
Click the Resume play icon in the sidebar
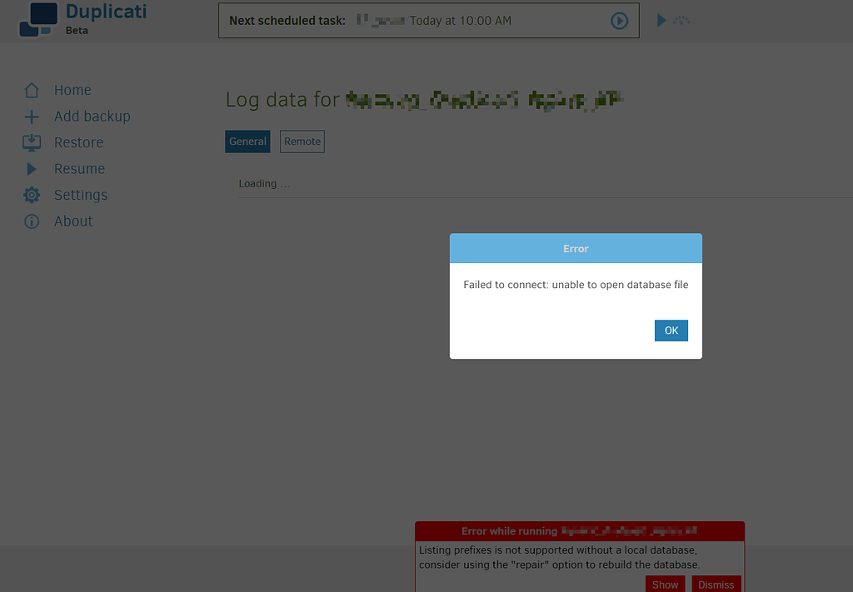32,168
